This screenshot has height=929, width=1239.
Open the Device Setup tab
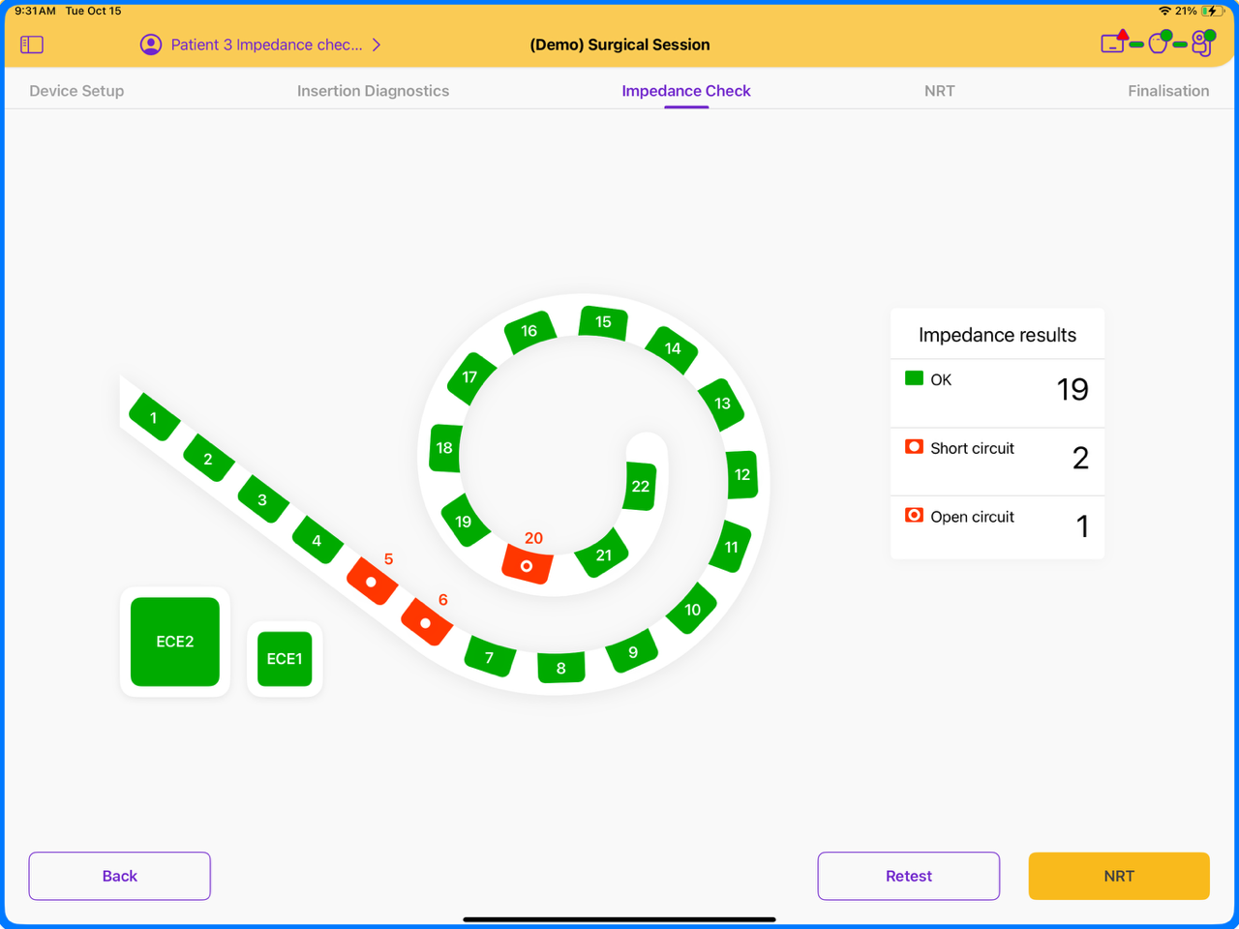point(76,90)
